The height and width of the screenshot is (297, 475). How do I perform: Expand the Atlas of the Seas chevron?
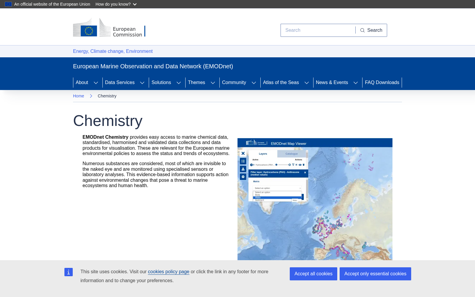click(307, 83)
